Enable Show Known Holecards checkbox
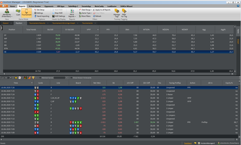This screenshot has width=241, height=145. point(71,78)
